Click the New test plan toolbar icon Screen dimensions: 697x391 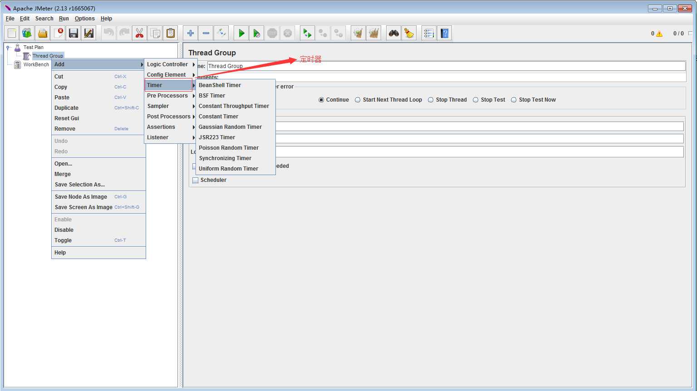tap(12, 33)
